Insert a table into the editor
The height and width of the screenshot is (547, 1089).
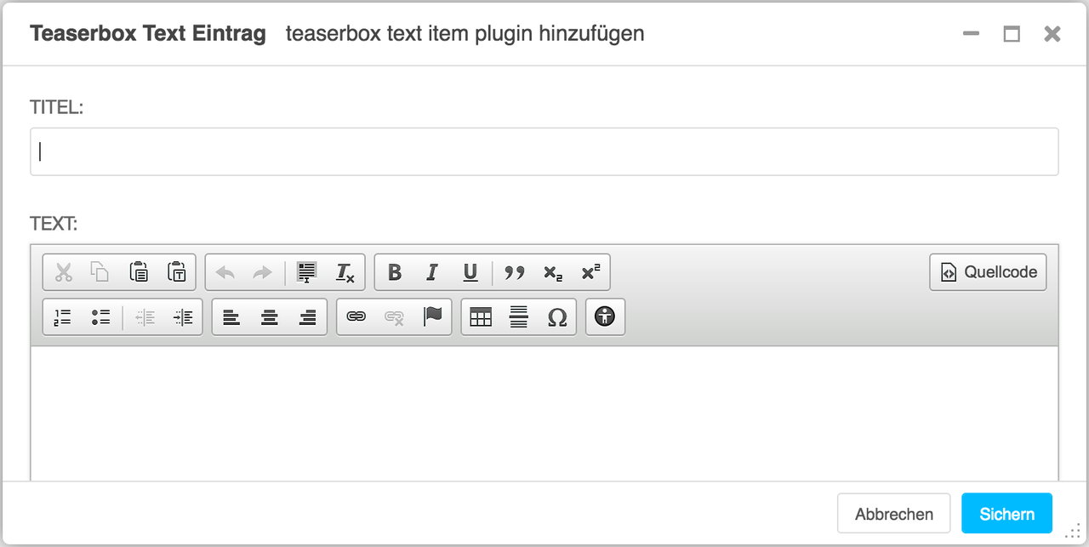(481, 317)
